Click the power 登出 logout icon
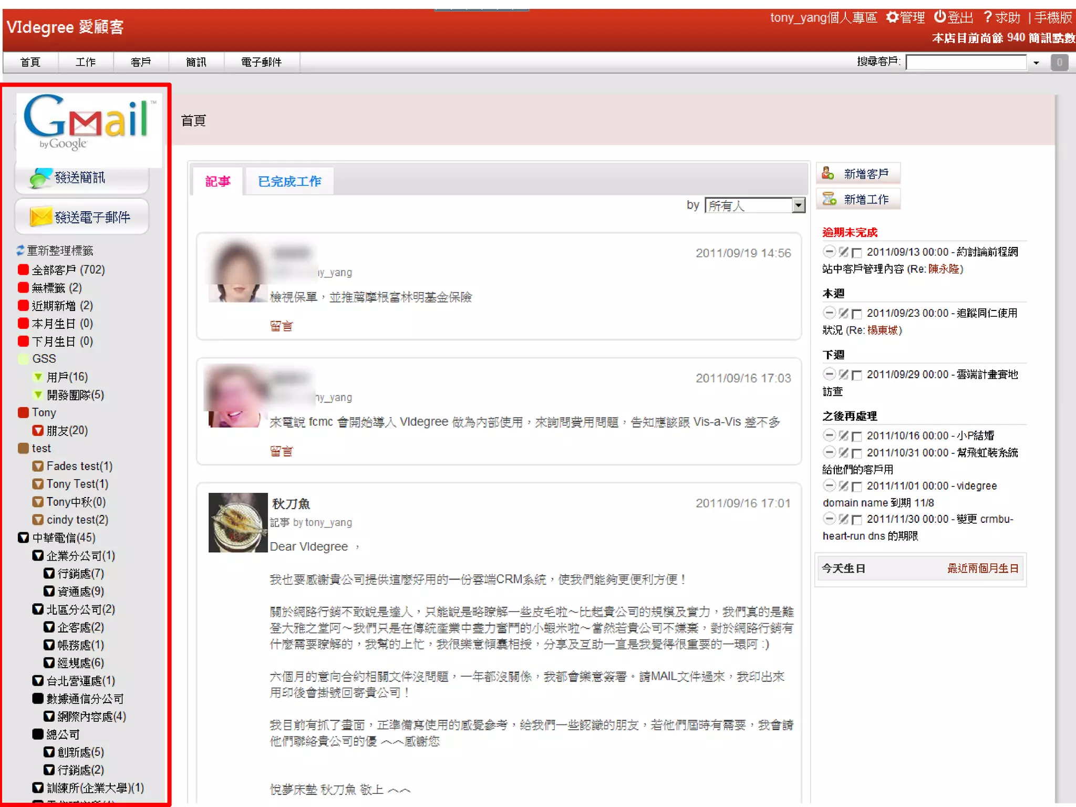This screenshot has height=807, width=1076. click(940, 17)
